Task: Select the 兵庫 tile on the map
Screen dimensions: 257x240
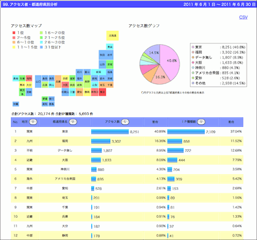Action: 58,82
